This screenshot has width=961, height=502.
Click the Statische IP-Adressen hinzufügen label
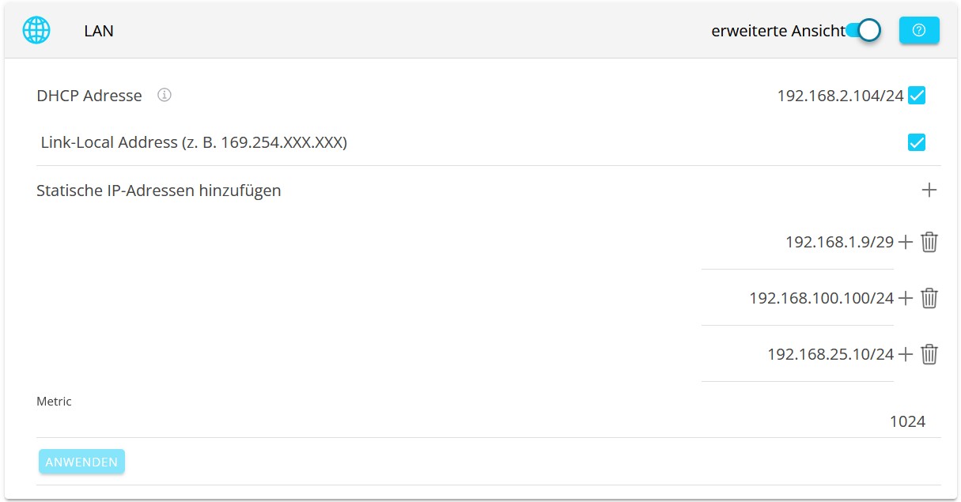click(x=159, y=191)
